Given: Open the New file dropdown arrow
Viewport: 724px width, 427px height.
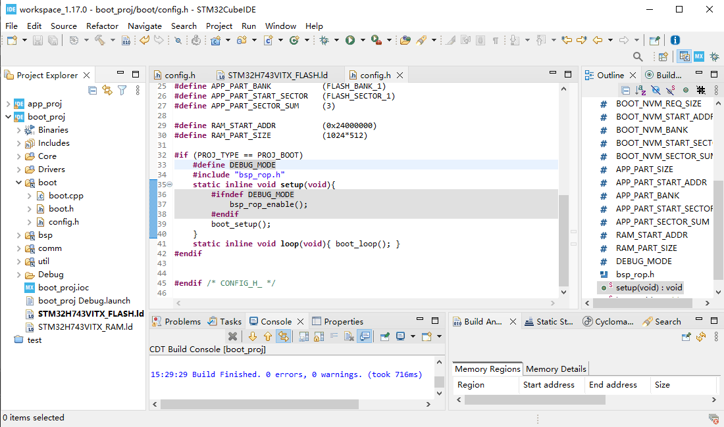Looking at the screenshot, I should tap(24, 40).
